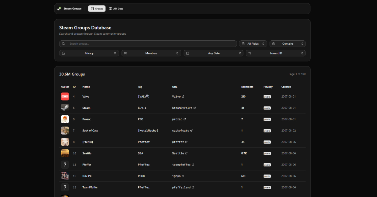The width and height of the screenshot is (377, 197).
Task: Click the Seattle URL external link icon
Action: pos(186,153)
